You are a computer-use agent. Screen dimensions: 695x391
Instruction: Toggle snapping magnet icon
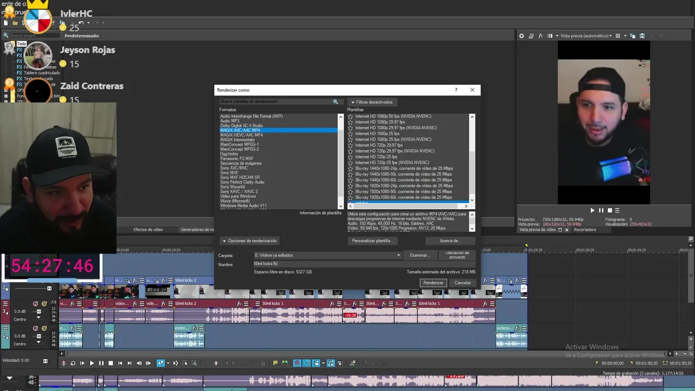297,363
